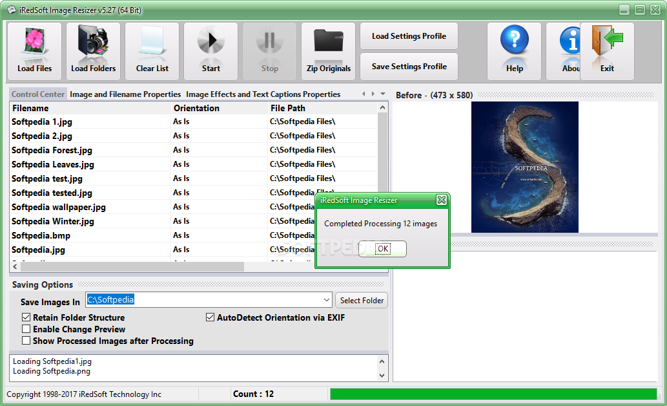Click the green progress bar
The height and width of the screenshot is (406, 667).
coord(493,394)
